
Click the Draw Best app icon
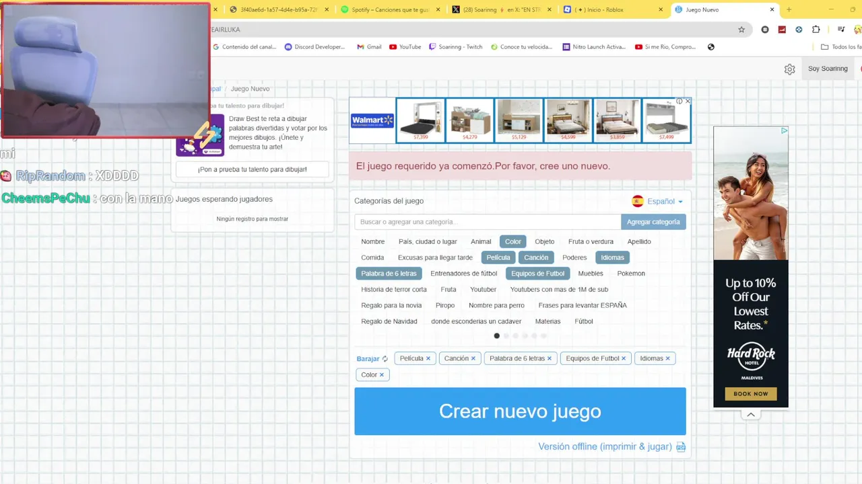point(200,135)
